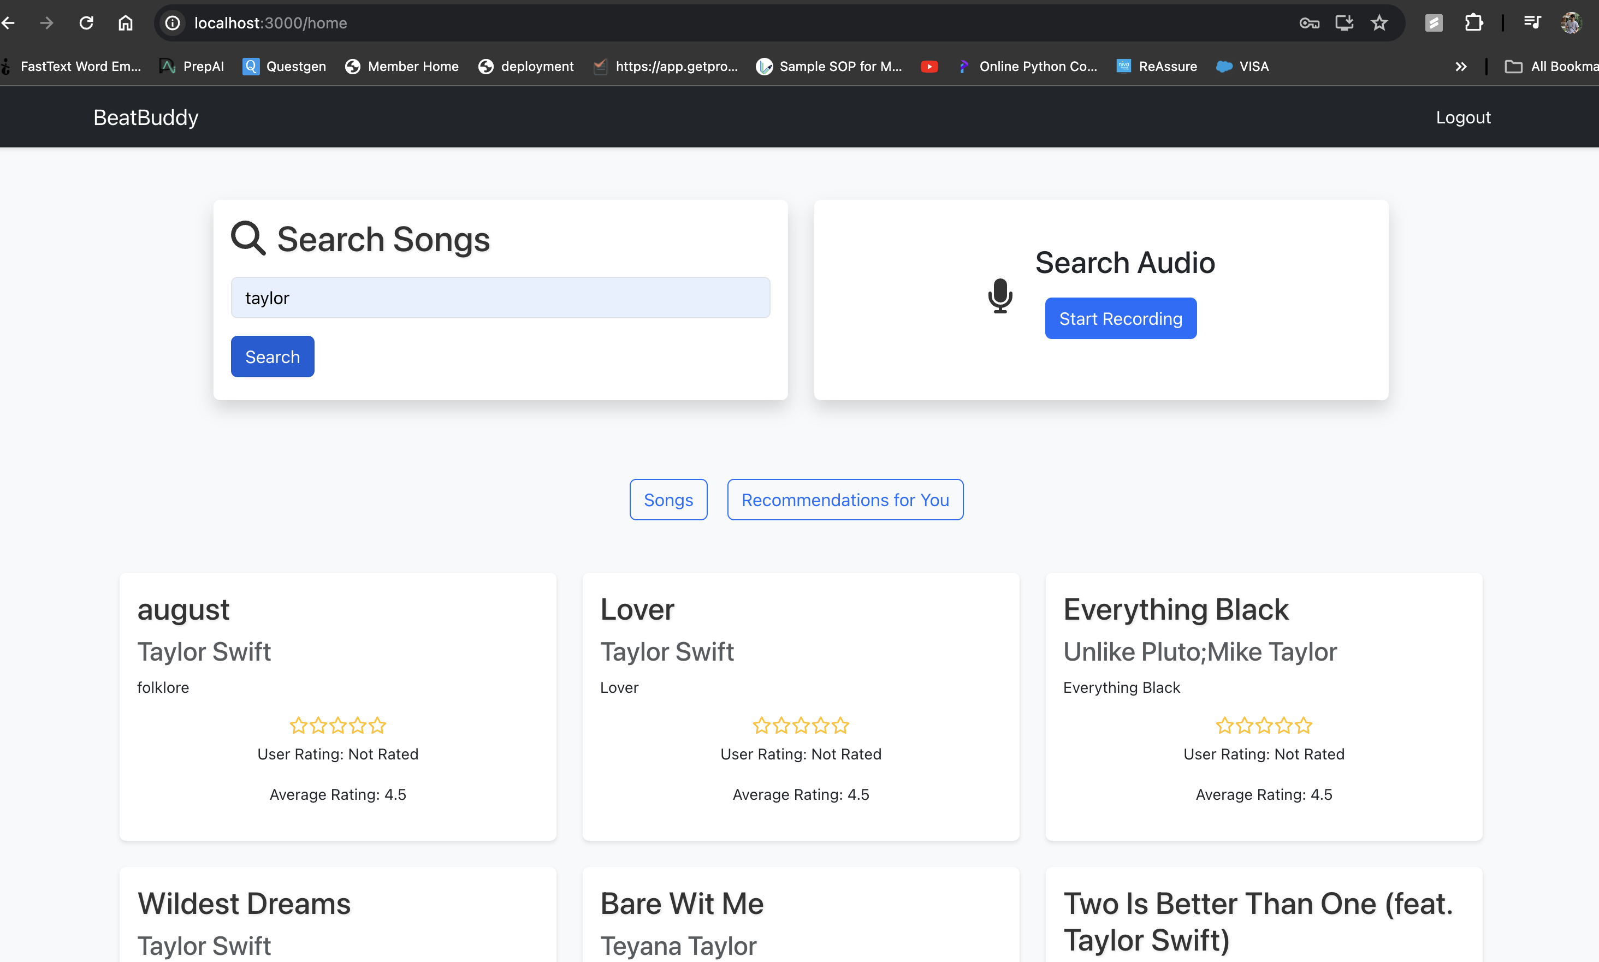
Task: Click the song search input field
Action: click(x=500, y=298)
